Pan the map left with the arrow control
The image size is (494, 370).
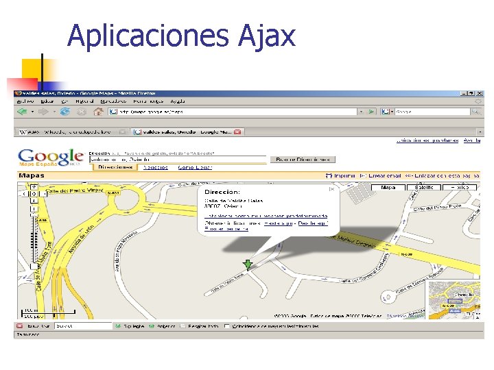pos(25,194)
